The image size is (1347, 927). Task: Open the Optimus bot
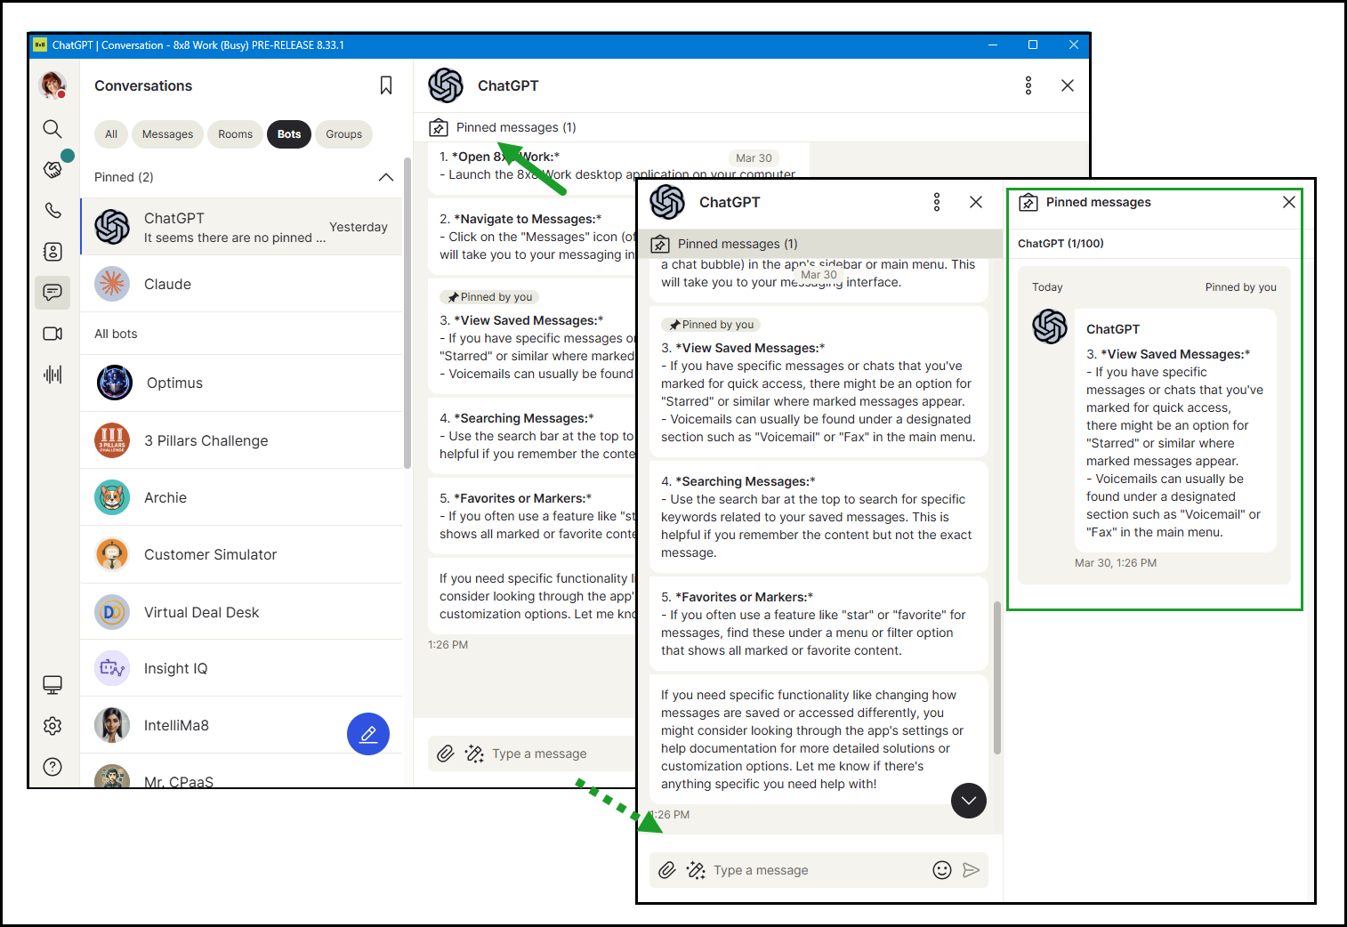[x=241, y=383]
